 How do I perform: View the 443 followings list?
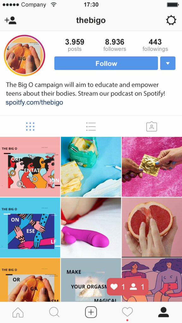click(155, 45)
